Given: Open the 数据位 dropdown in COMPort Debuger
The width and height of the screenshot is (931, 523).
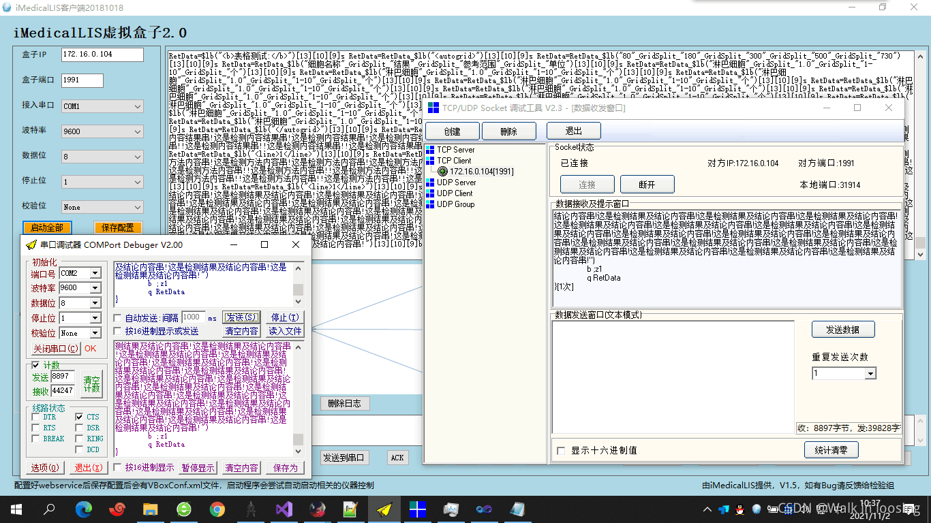Looking at the screenshot, I should (95, 303).
